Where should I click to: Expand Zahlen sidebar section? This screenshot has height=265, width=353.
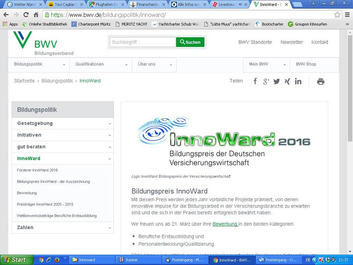pos(63,228)
